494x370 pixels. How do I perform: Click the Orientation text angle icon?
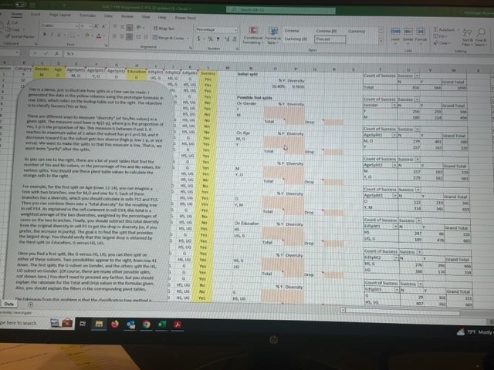pyautogui.click(x=140, y=28)
